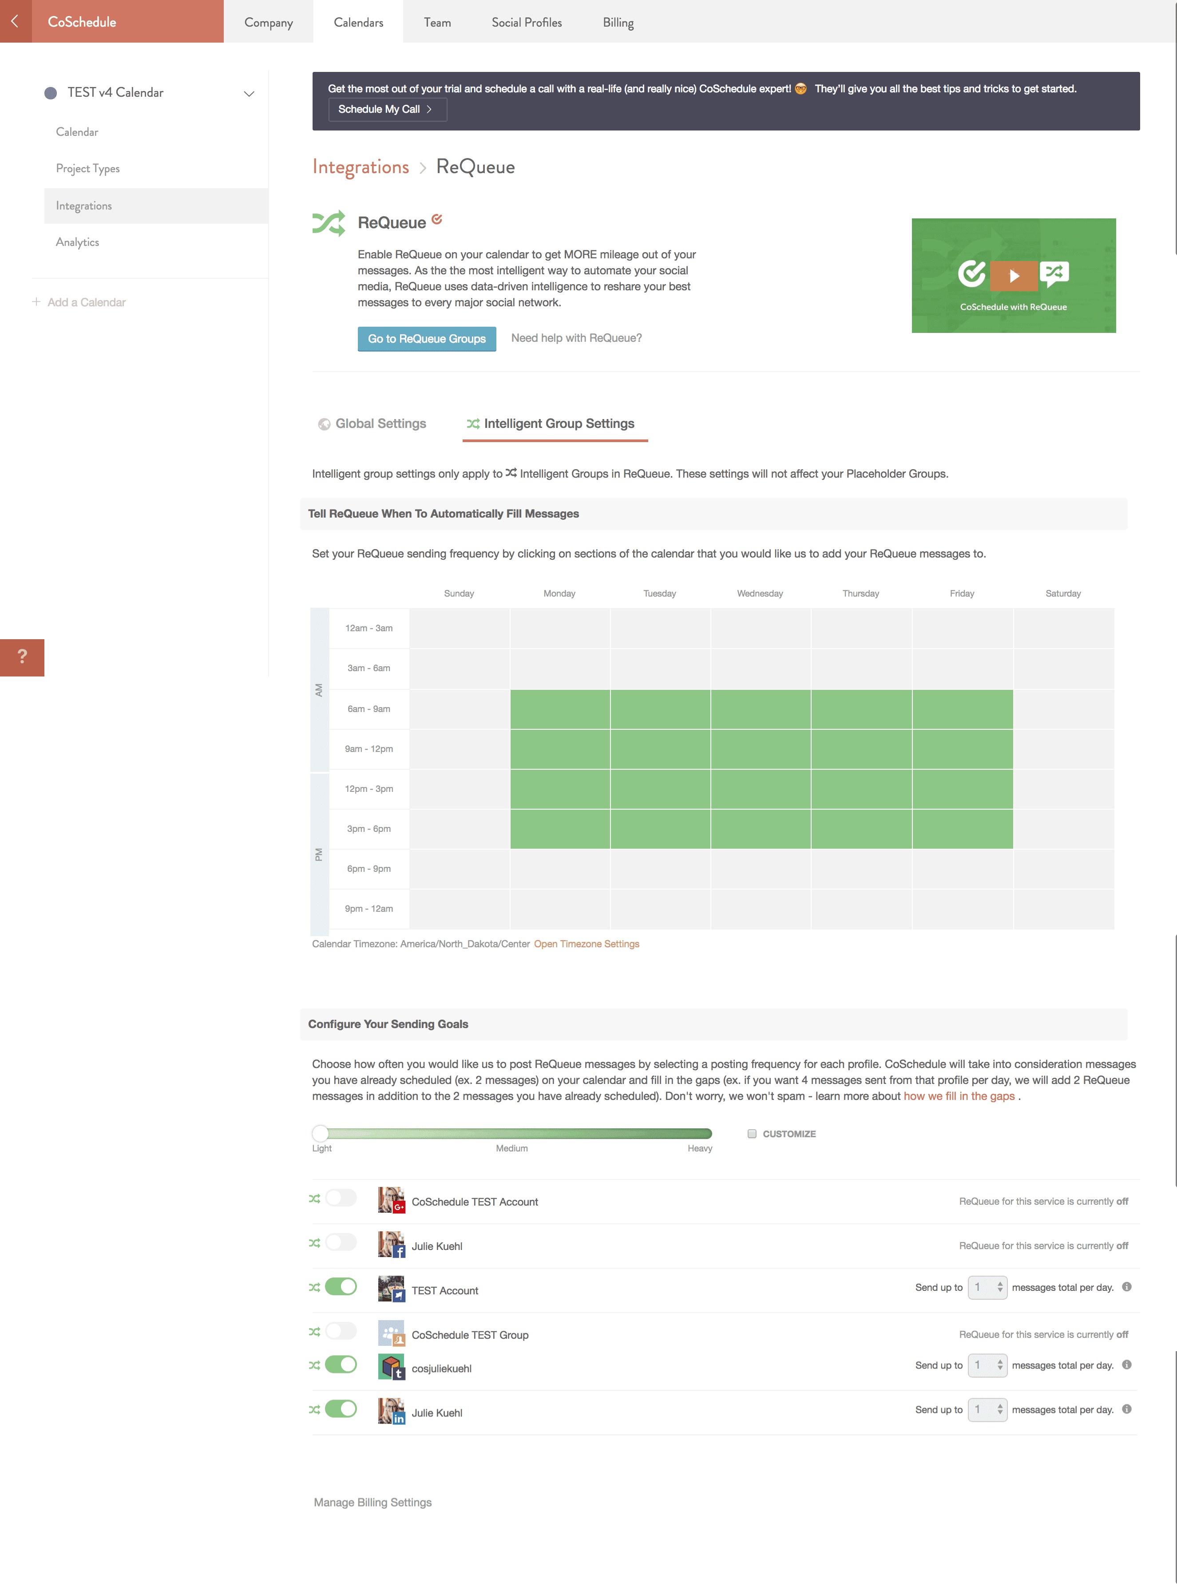
Task: Click Manage Billing Settings link
Action: pos(373,1502)
